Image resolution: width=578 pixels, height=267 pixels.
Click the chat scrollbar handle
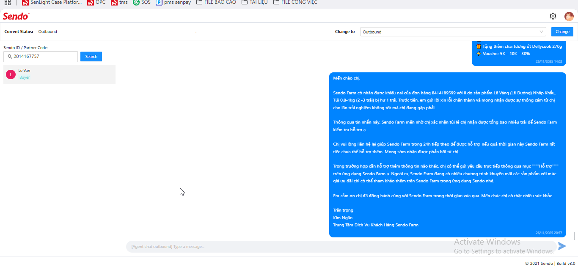574,236
